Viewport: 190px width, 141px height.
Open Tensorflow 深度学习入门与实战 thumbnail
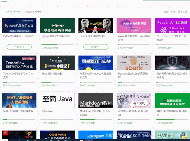(19, 63)
